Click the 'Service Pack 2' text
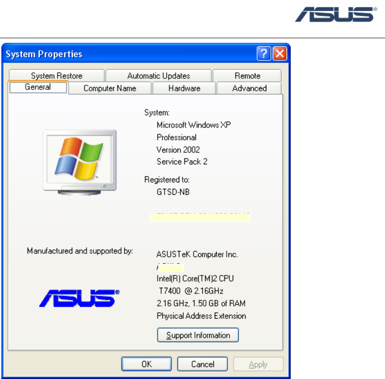Viewport: 385px width, 379px height. click(182, 162)
